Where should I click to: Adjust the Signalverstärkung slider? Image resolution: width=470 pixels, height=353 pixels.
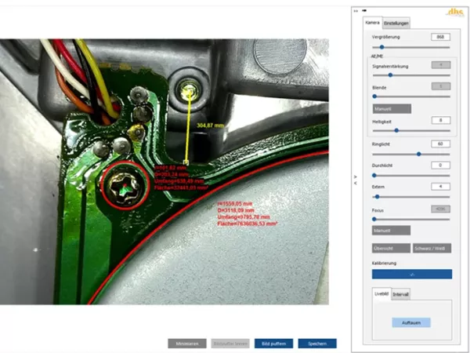[x=390, y=75]
